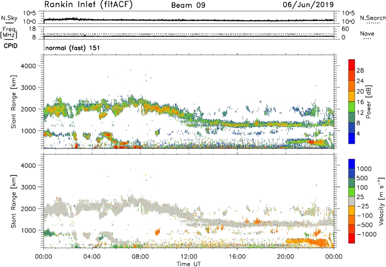Click '3000' on the velocity panel range axis

[x=28, y=187]
